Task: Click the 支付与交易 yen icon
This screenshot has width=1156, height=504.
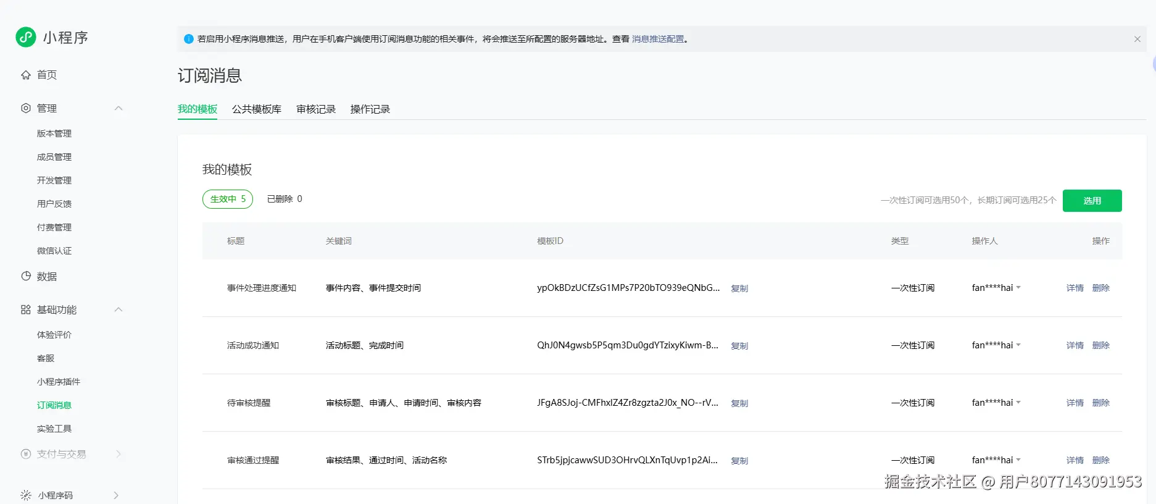Action: [26, 454]
